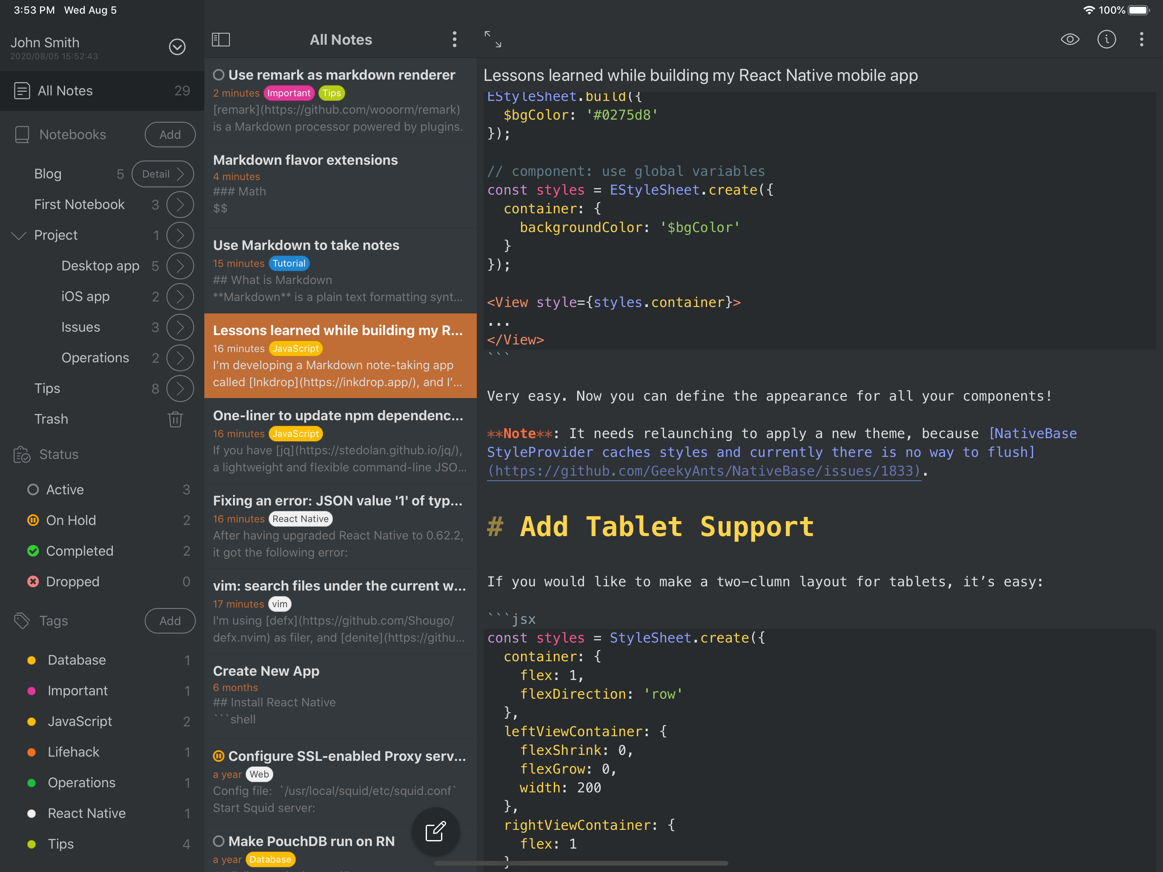Select the pink Important tag dot
1163x872 pixels.
tap(32, 691)
